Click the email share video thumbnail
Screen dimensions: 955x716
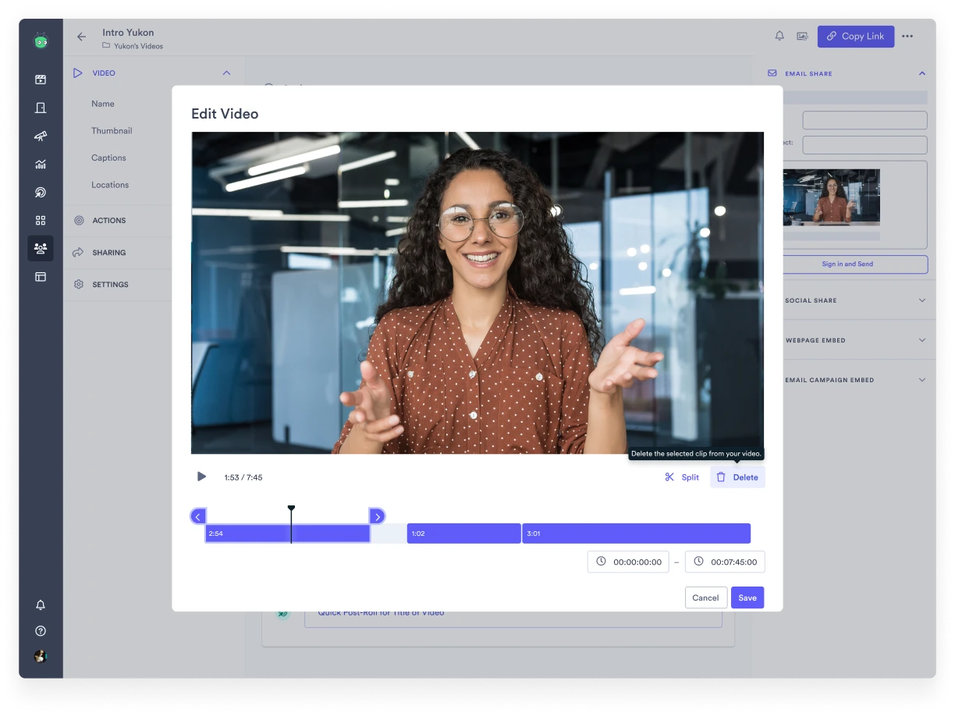point(831,197)
